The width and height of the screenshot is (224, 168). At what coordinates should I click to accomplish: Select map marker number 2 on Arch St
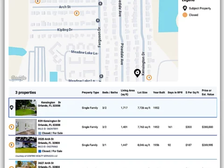77,13
